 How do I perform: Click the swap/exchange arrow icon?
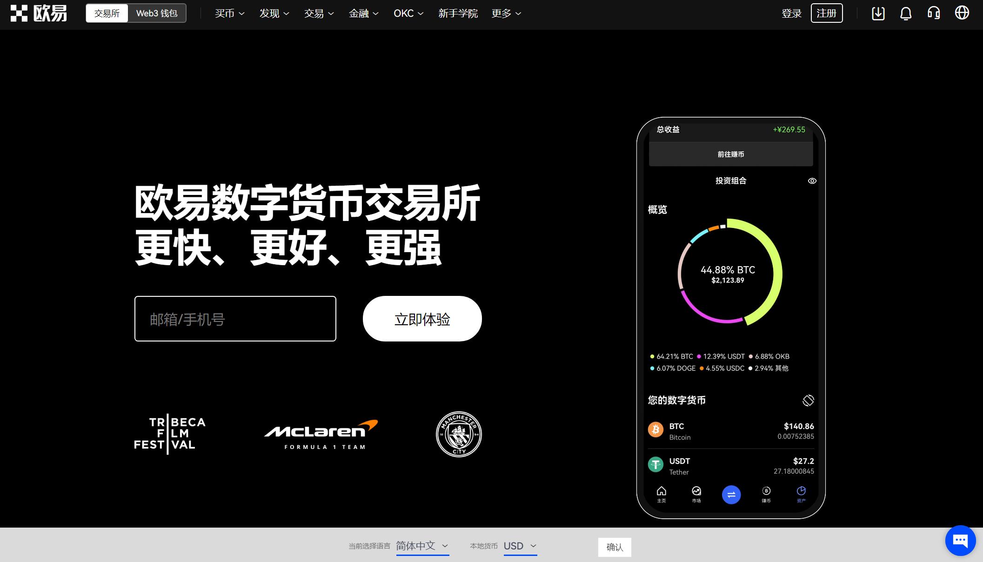pos(730,495)
